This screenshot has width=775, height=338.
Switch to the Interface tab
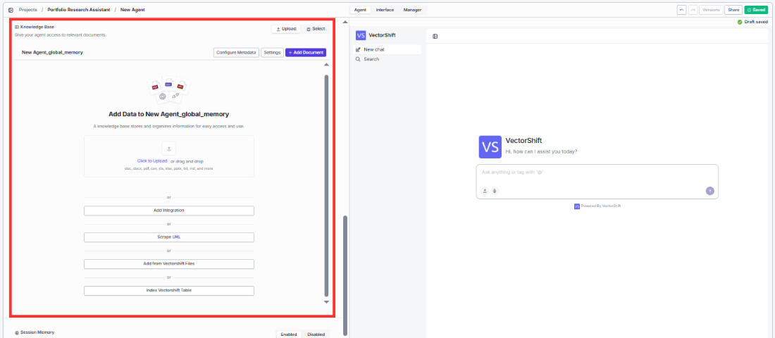click(x=385, y=10)
